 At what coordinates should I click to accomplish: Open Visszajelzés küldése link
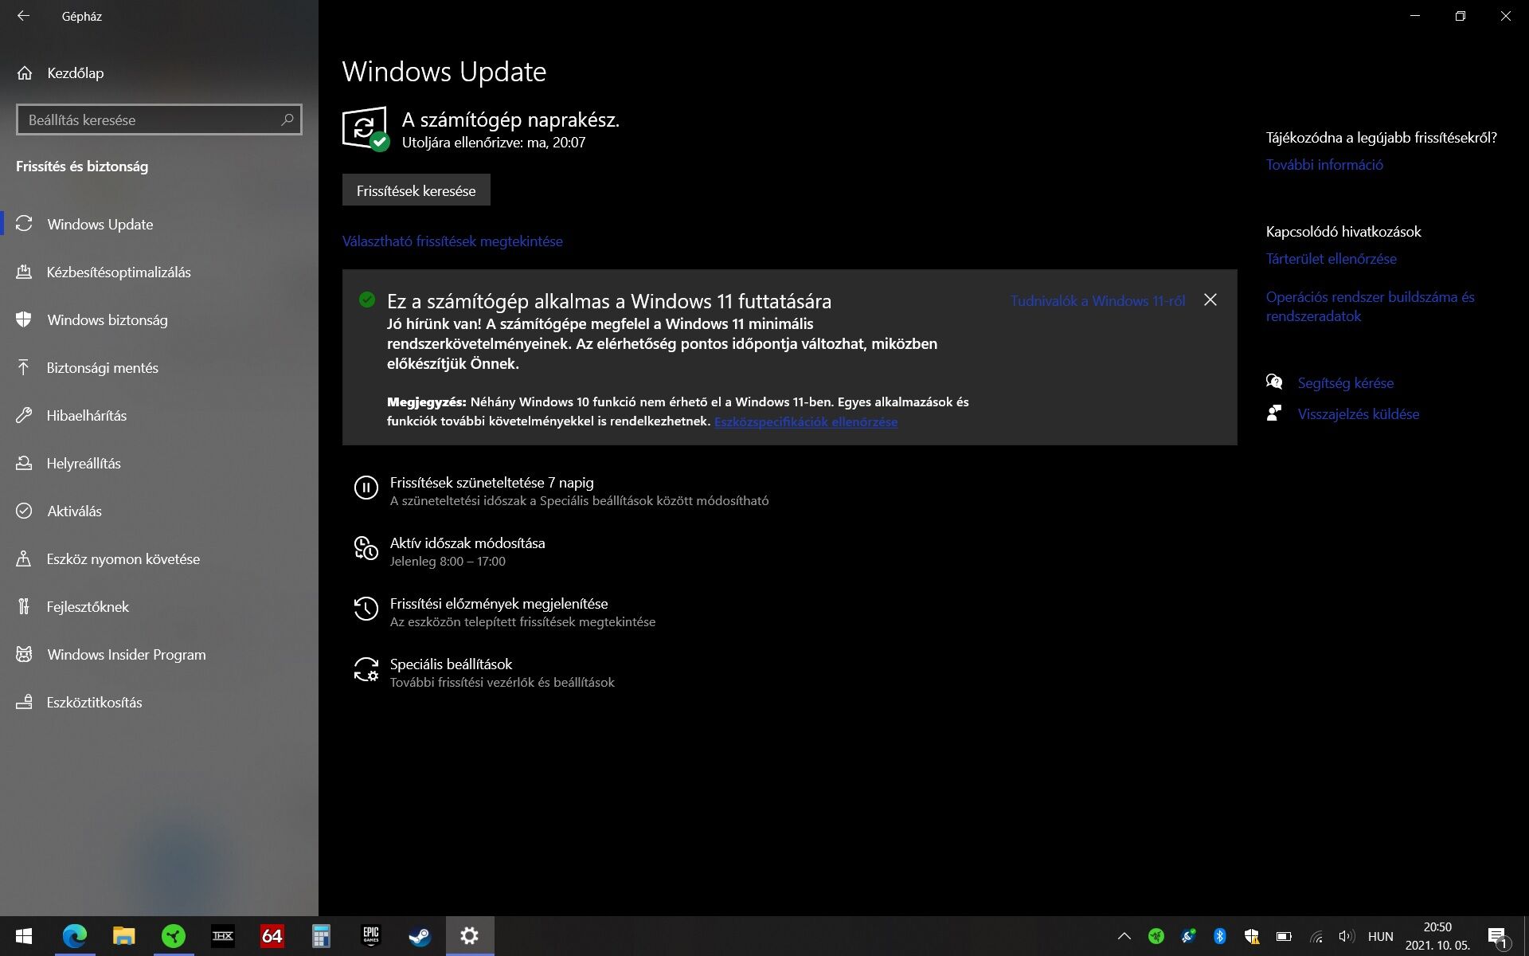point(1359,414)
